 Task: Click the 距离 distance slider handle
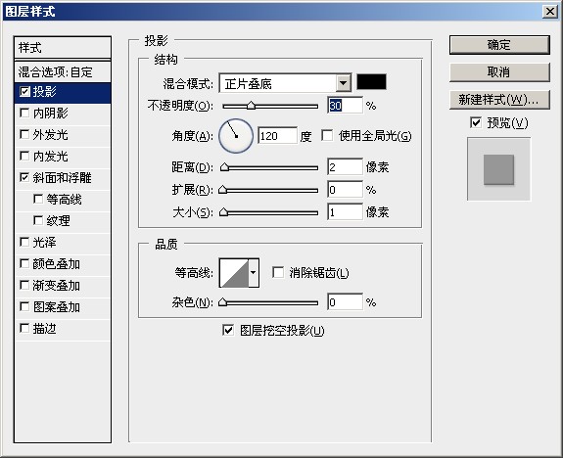(x=224, y=167)
